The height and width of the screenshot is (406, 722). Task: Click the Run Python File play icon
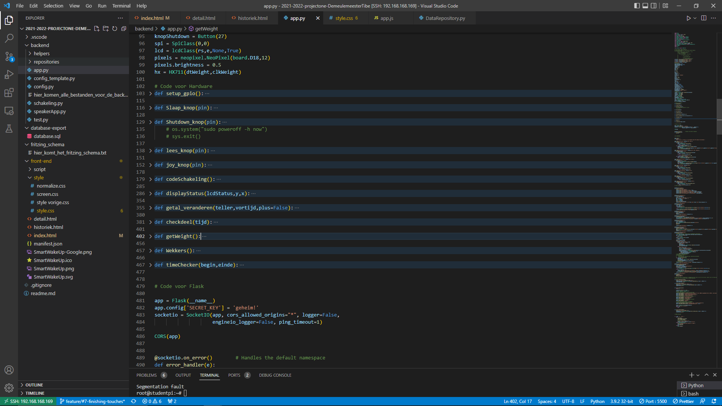(x=688, y=18)
